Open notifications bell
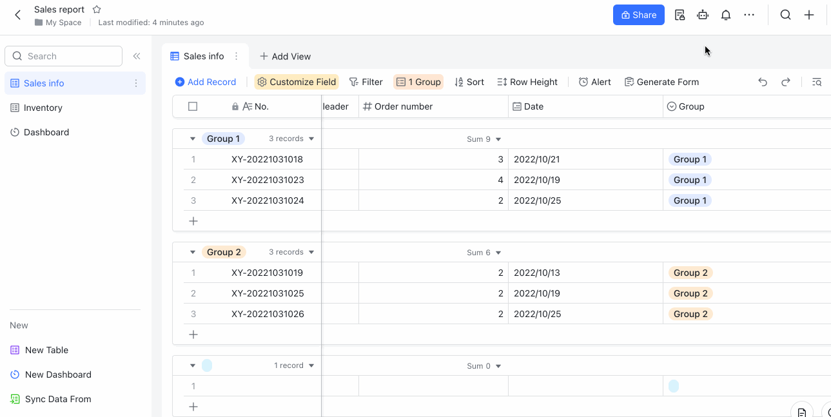 pyautogui.click(x=725, y=14)
